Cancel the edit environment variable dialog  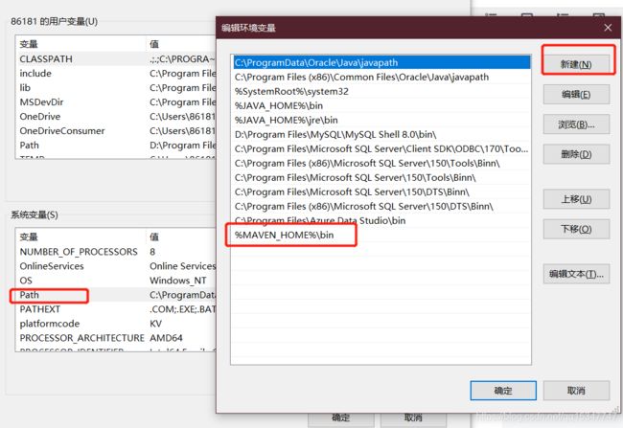pos(575,390)
